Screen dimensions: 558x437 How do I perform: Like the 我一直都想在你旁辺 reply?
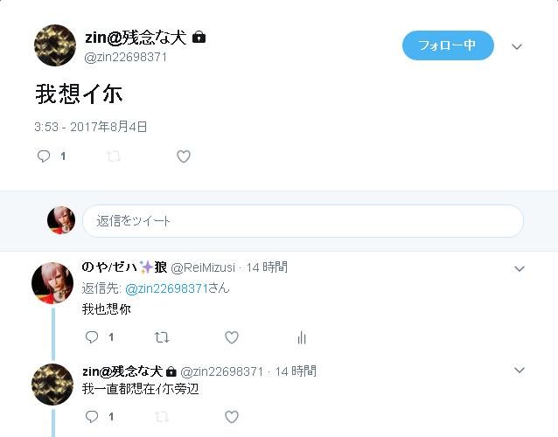[232, 417]
